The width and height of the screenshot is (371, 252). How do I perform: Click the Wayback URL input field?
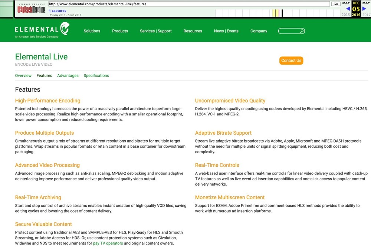pyautogui.click(x=189, y=4)
